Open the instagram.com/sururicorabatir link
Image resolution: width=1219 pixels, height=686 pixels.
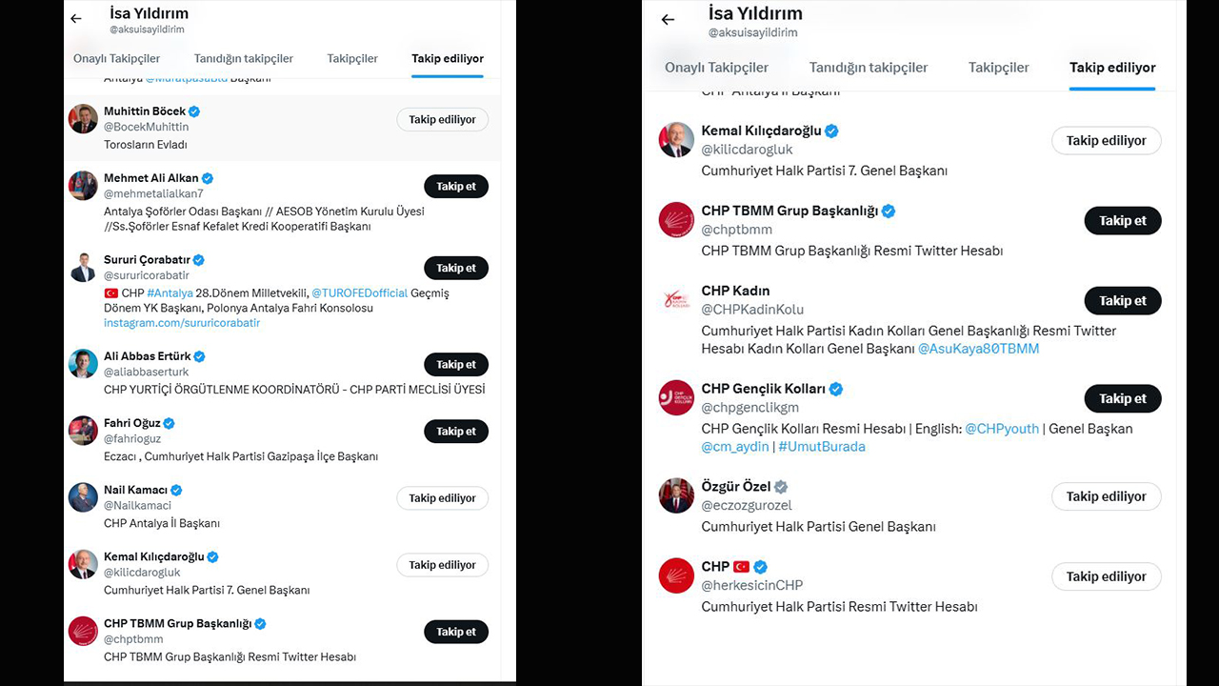tap(181, 323)
